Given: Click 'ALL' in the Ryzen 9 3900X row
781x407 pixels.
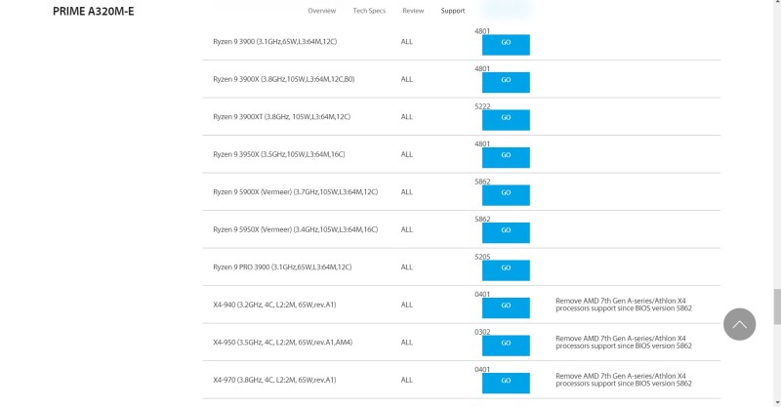Looking at the screenshot, I should [406, 79].
